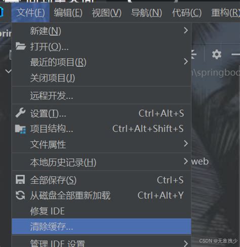Image resolution: width=240 pixels, height=247 pixels.
Task: Open the 编辑(E) menu
Action: pos(68,13)
